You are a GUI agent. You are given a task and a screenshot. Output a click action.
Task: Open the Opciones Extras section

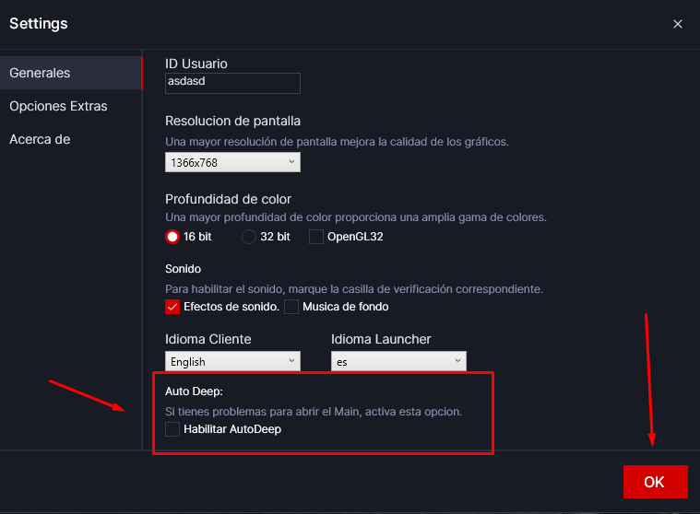coord(58,106)
